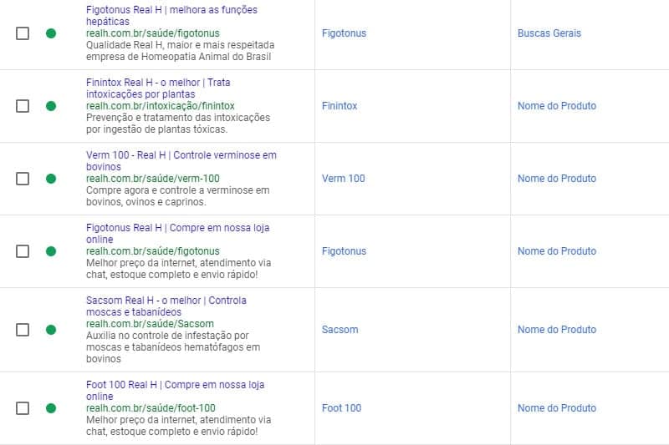Tick the checkbox for the Figotonus 'melhora as funções hepáticas' ad
The height and width of the screenshot is (445, 669).
pos(23,33)
